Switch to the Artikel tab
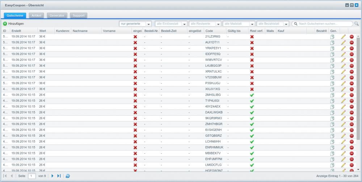 [36, 16]
